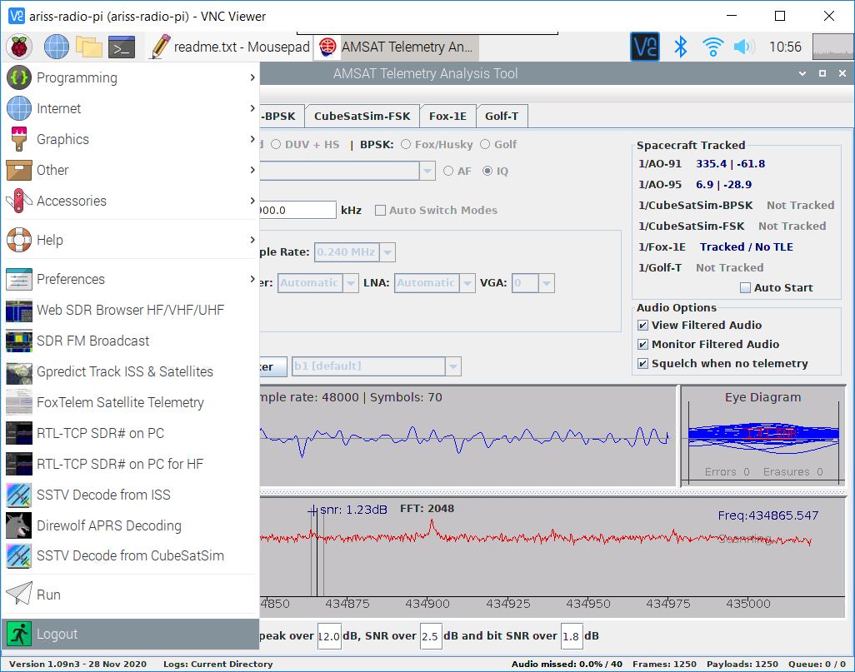Click the Run menu entry

[130, 595]
